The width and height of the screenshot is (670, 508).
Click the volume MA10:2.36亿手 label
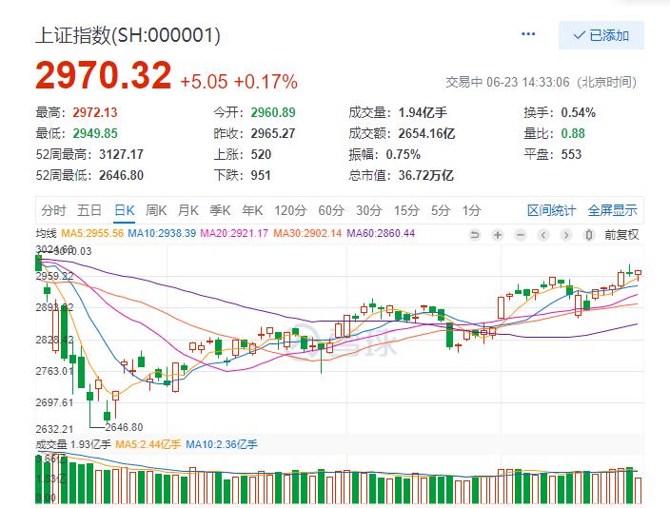pyautogui.click(x=222, y=444)
